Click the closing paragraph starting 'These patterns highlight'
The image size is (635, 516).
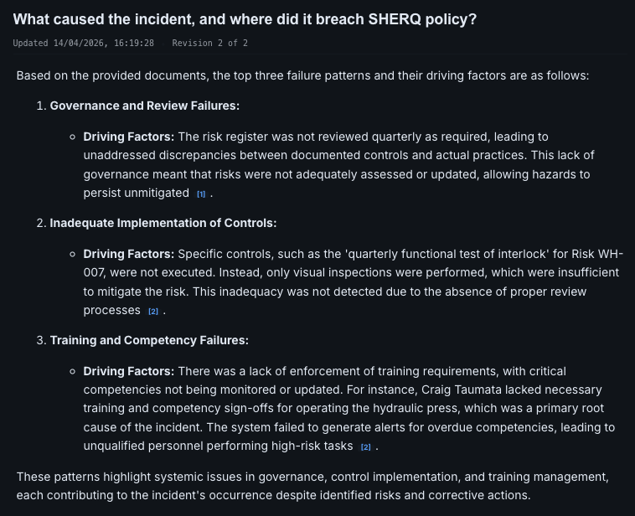312,486
